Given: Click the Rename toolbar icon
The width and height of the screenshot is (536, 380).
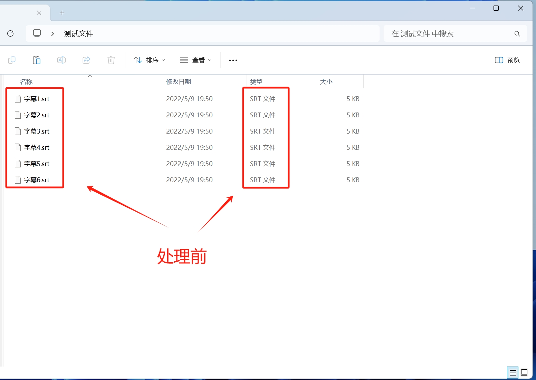Looking at the screenshot, I should click(x=61, y=60).
